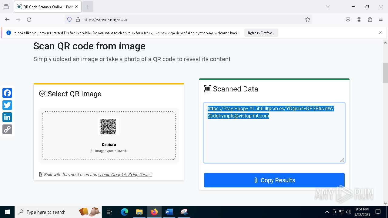The height and width of the screenshot is (218, 388).
Task: Click the Refresh Firefox button
Action: 261,33
